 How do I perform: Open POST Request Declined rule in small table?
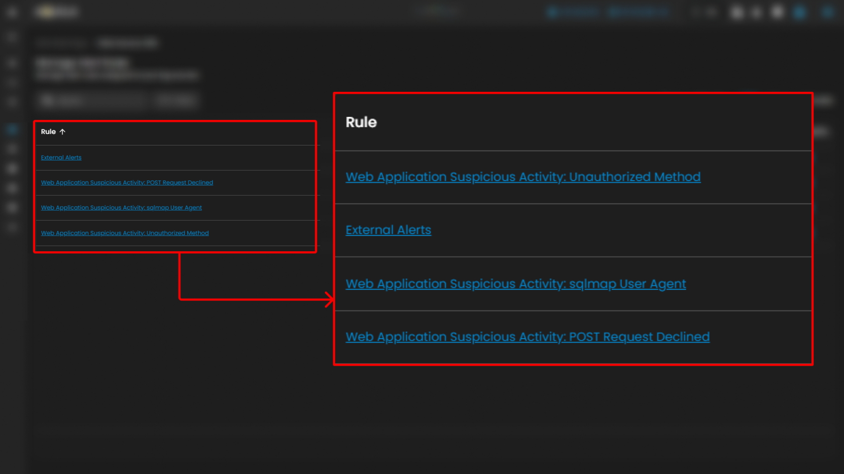127,183
